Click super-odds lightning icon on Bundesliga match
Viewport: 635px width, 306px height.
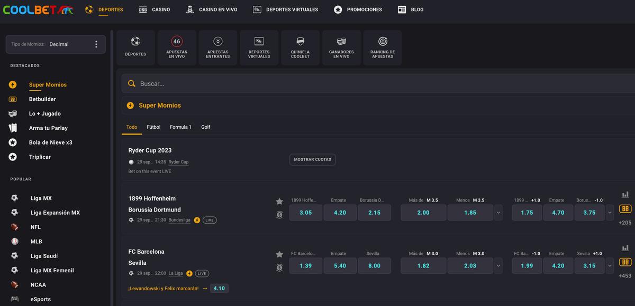coord(197,220)
